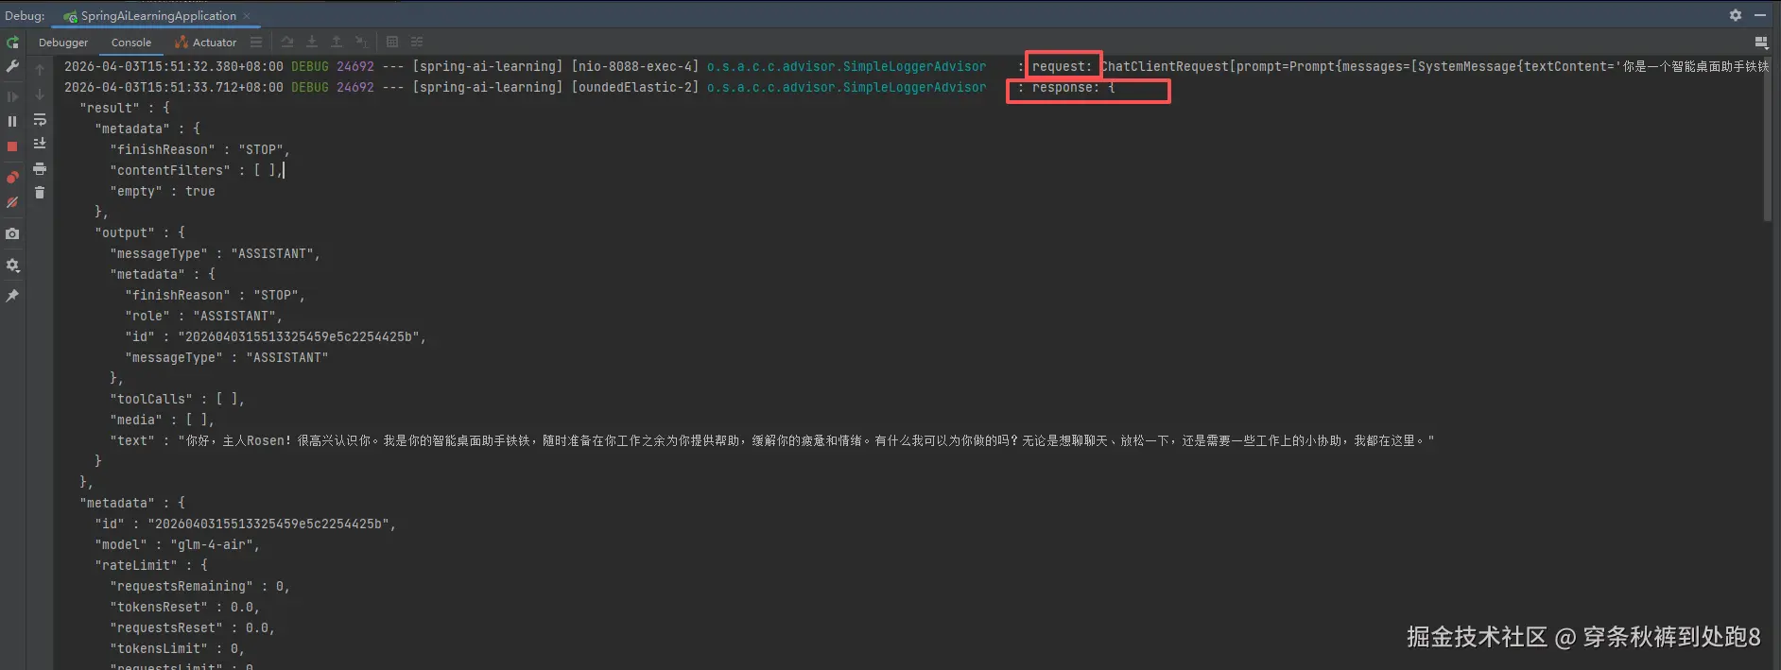Switch to the Actuator tab
Viewport: 1781px width, 670px height.
point(205,43)
